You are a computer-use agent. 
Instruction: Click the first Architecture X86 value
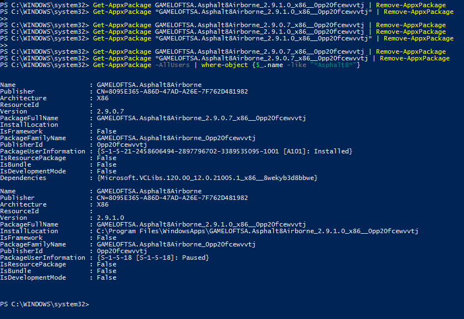click(x=102, y=98)
